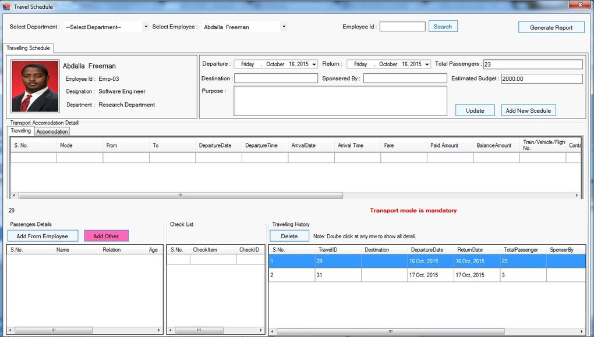Click the Paid Amount column header
594x337 pixels.
click(x=450, y=145)
